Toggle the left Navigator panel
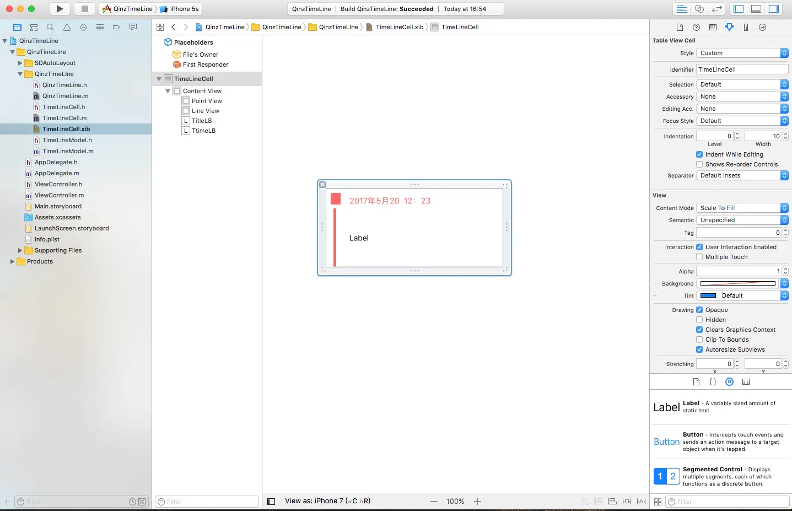Image resolution: width=792 pixels, height=511 pixels. pyautogui.click(x=739, y=9)
